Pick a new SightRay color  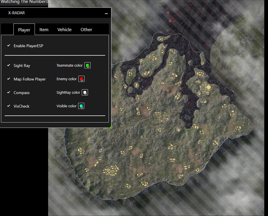[x=85, y=92]
